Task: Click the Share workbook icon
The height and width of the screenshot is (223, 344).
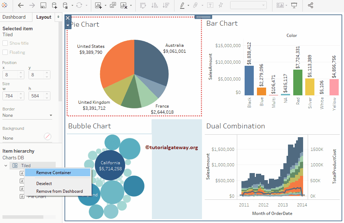Action: coord(311,5)
